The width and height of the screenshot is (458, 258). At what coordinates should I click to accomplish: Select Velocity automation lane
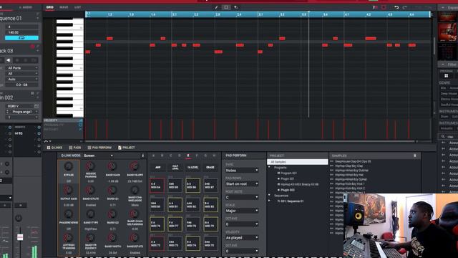(x=63, y=120)
